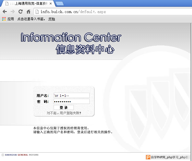Click the Shanghai General Motors footer logo

tap(20, 155)
